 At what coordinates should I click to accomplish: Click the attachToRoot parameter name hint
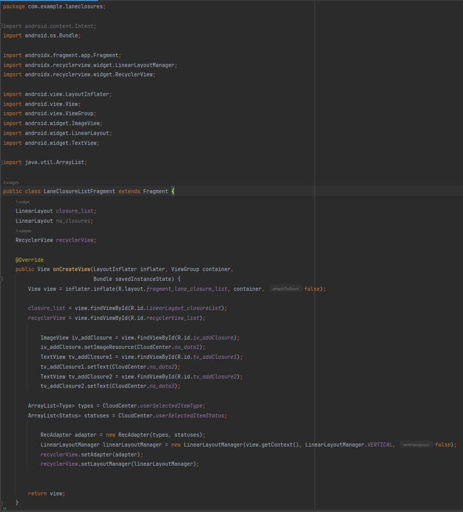(x=285, y=289)
